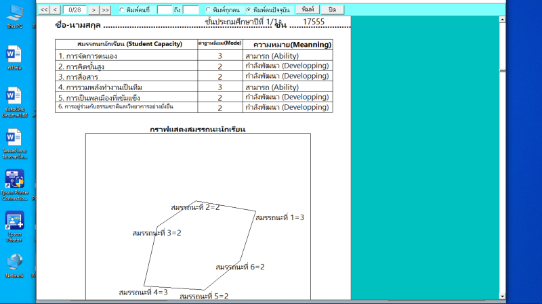
Task: Click the print range end field after ถึง
Action: [x=190, y=10]
